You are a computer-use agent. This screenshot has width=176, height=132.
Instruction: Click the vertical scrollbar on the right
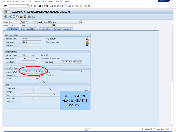pyautogui.click(x=172, y=53)
